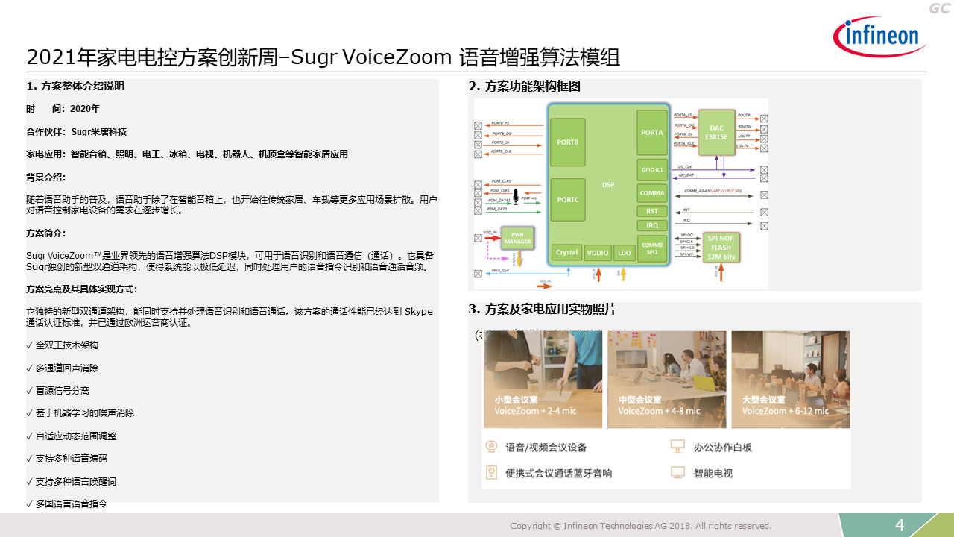Click the COMM_A0-A3 signal label
The height and width of the screenshot is (537, 954).
(x=713, y=192)
